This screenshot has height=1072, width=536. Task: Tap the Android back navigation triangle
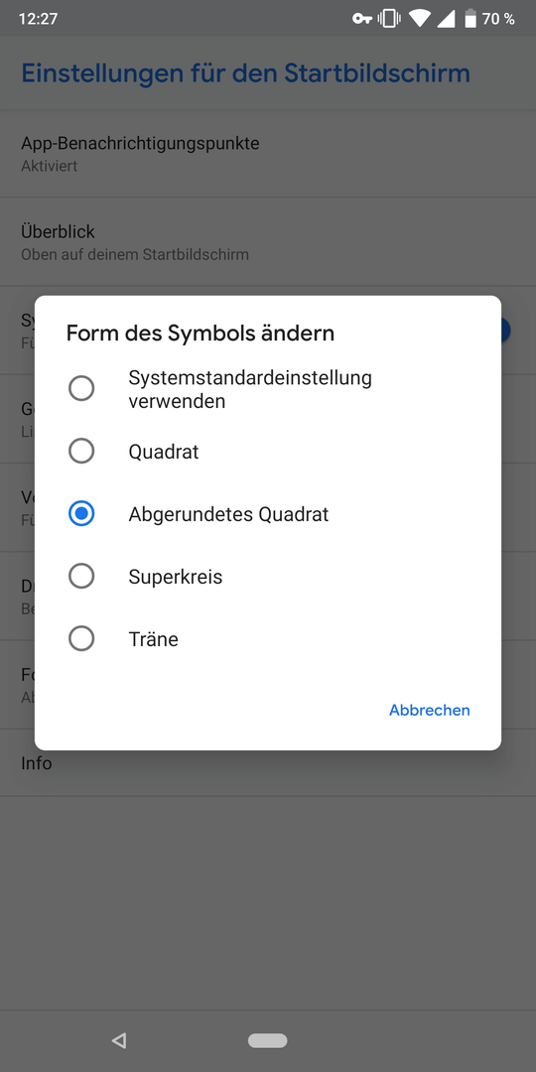[x=119, y=1040]
